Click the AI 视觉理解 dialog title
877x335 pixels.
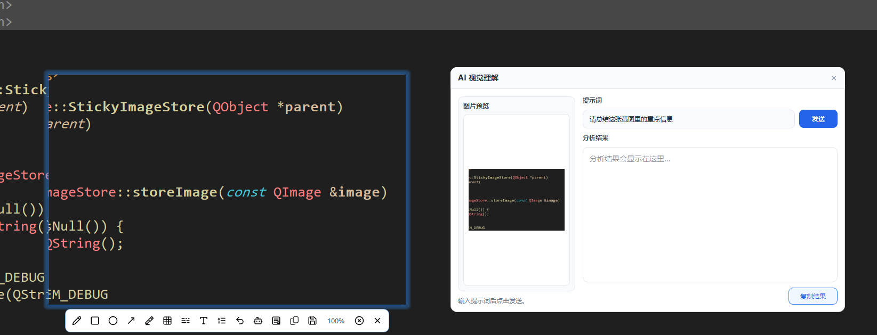tap(478, 78)
